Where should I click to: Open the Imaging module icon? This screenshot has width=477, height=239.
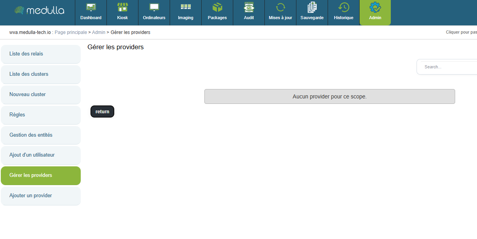click(186, 8)
